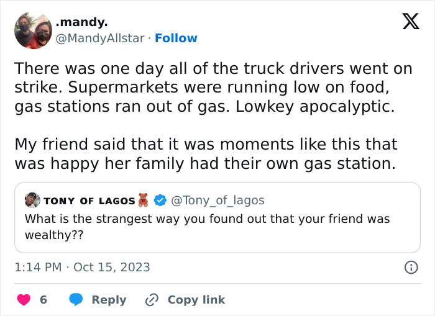Click the teddy bear emoji icon
Viewport: 435px width, 316px height.
[145, 200]
